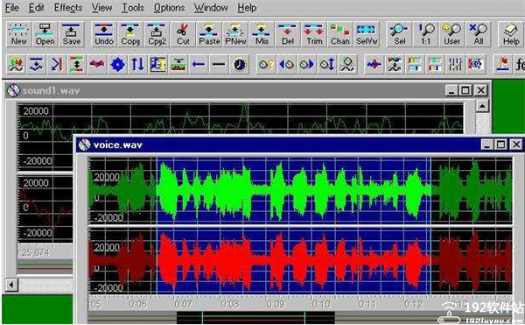525x325 pixels.
Task: Open the Effects menu
Action: pyautogui.click(x=68, y=8)
